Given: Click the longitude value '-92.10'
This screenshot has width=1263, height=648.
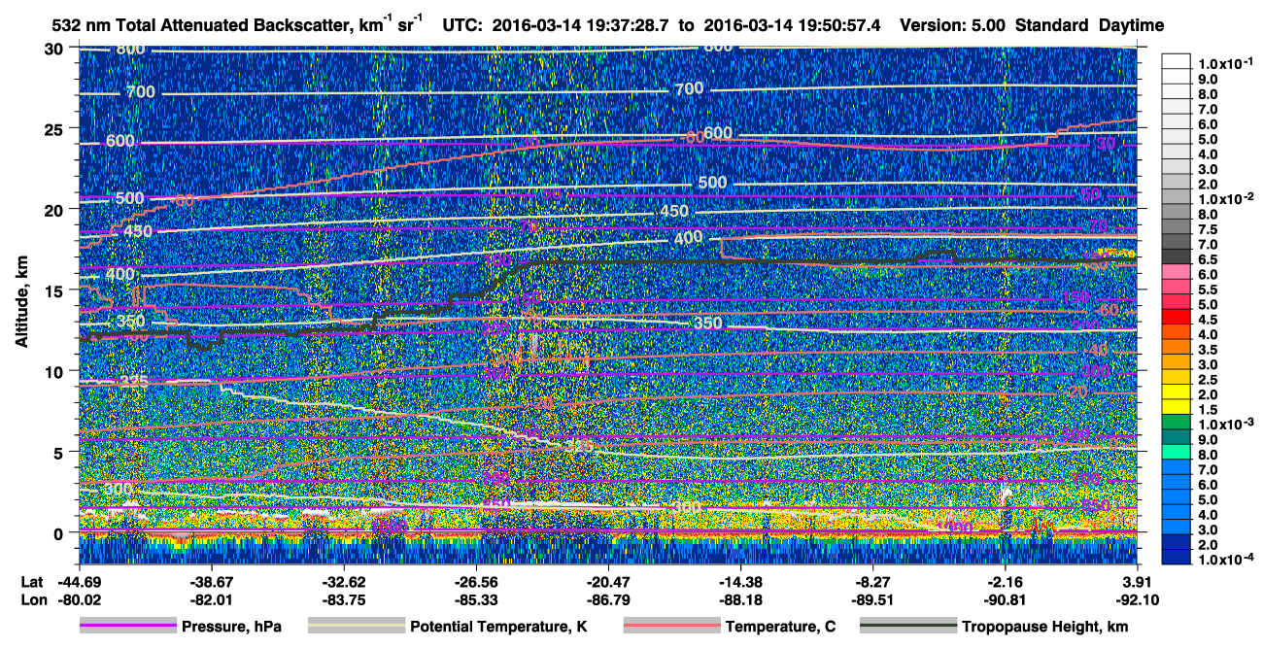Looking at the screenshot, I should [1138, 600].
